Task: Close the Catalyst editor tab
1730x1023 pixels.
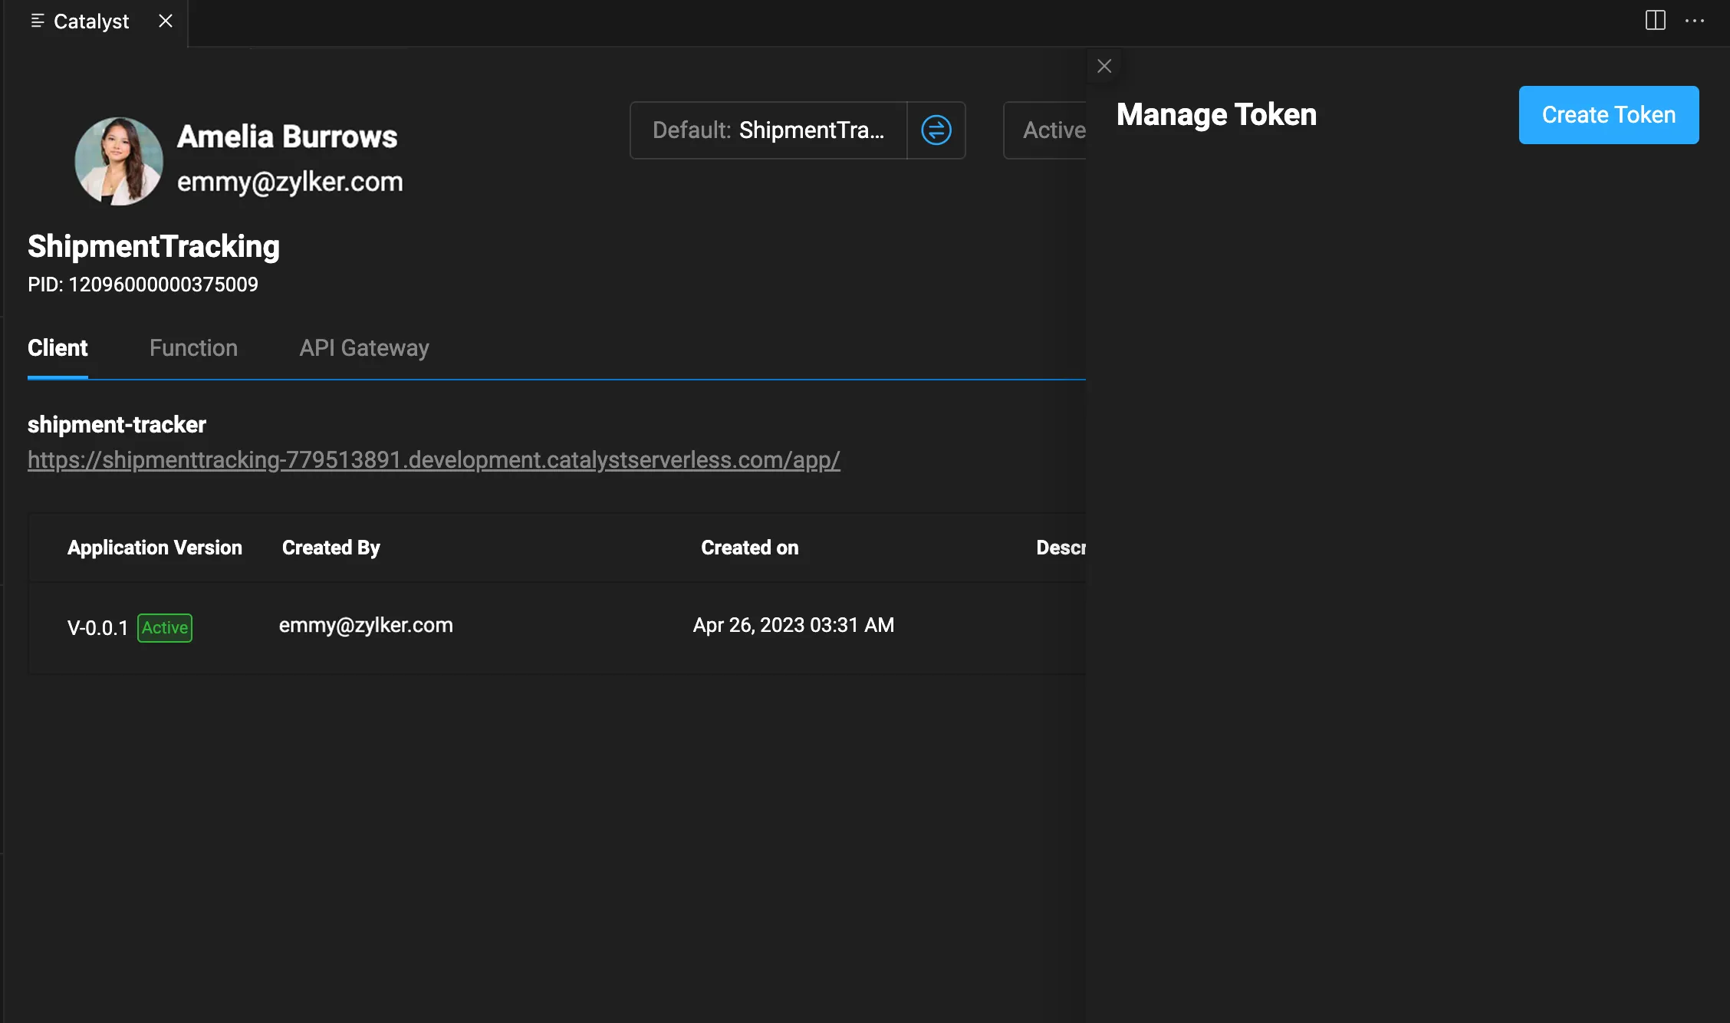Action: point(166,21)
